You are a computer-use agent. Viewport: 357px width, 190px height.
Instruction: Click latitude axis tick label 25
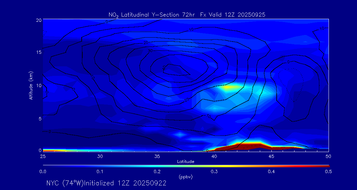43,156
